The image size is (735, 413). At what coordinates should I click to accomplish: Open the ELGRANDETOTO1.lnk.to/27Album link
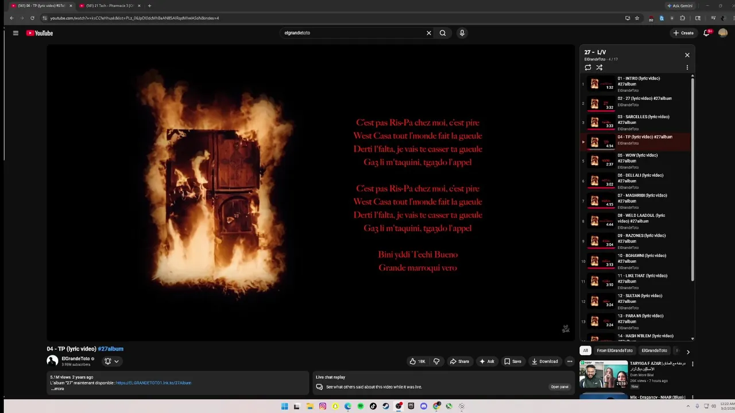(x=153, y=383)
